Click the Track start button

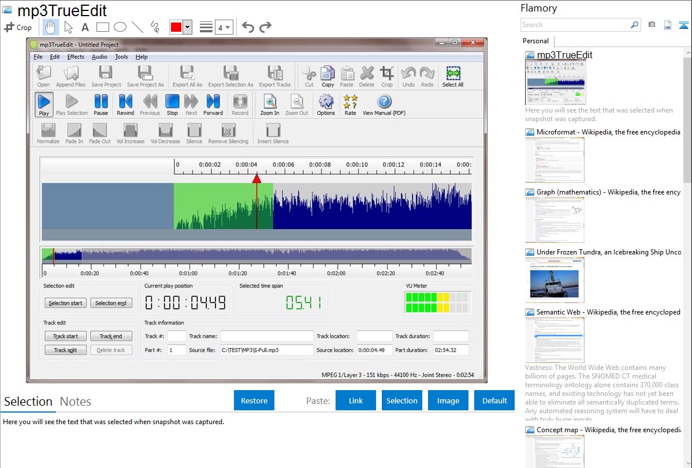(x=65, y=336)
